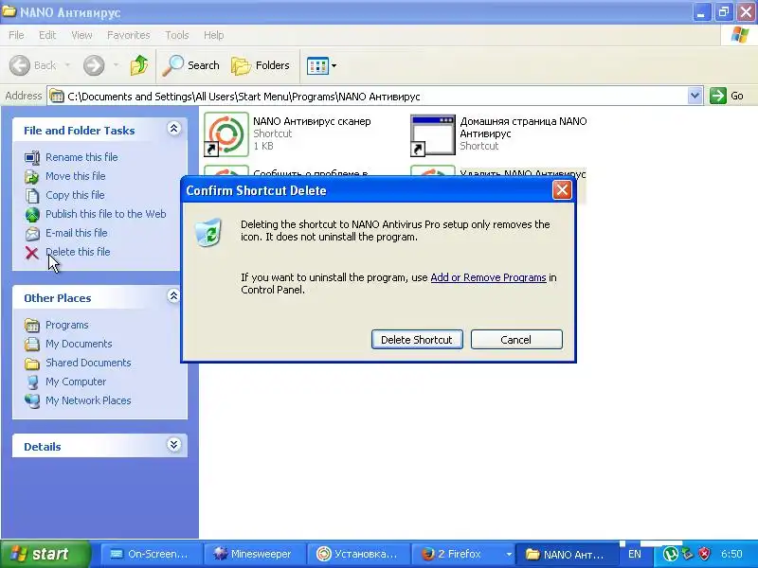The width and height of the screenshot is (758, 568).
Task: Open the Tools menu
Action: coord(177,35)
